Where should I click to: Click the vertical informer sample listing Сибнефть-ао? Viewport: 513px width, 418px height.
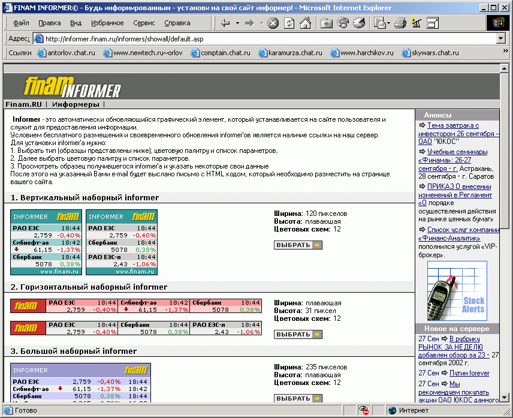46,242
